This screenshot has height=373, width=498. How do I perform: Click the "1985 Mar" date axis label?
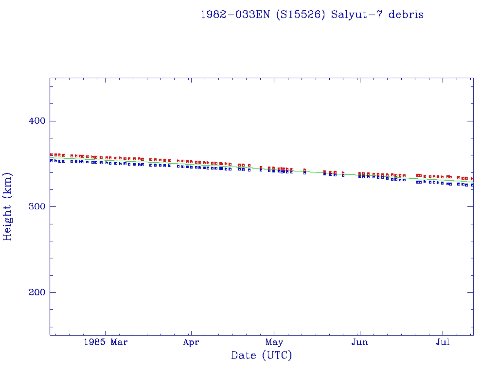coord(106,342)
